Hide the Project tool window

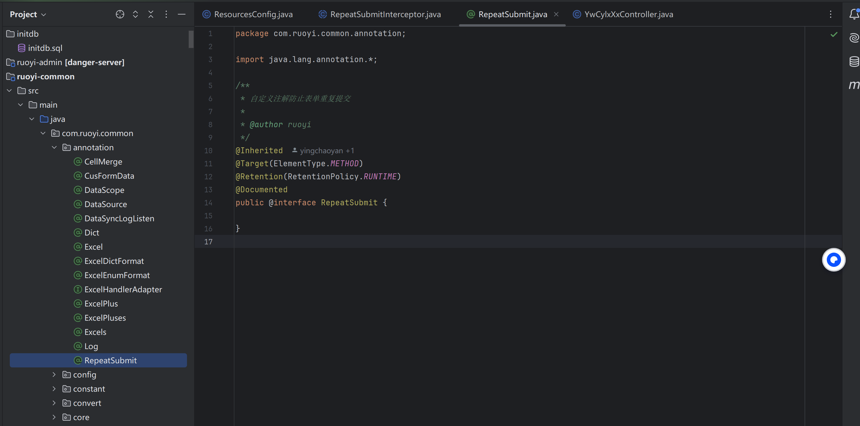pyautogui.click(x=182, y=14)
